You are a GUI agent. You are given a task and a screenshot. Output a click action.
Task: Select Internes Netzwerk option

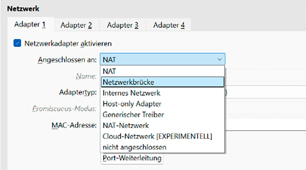pos(162,93)
